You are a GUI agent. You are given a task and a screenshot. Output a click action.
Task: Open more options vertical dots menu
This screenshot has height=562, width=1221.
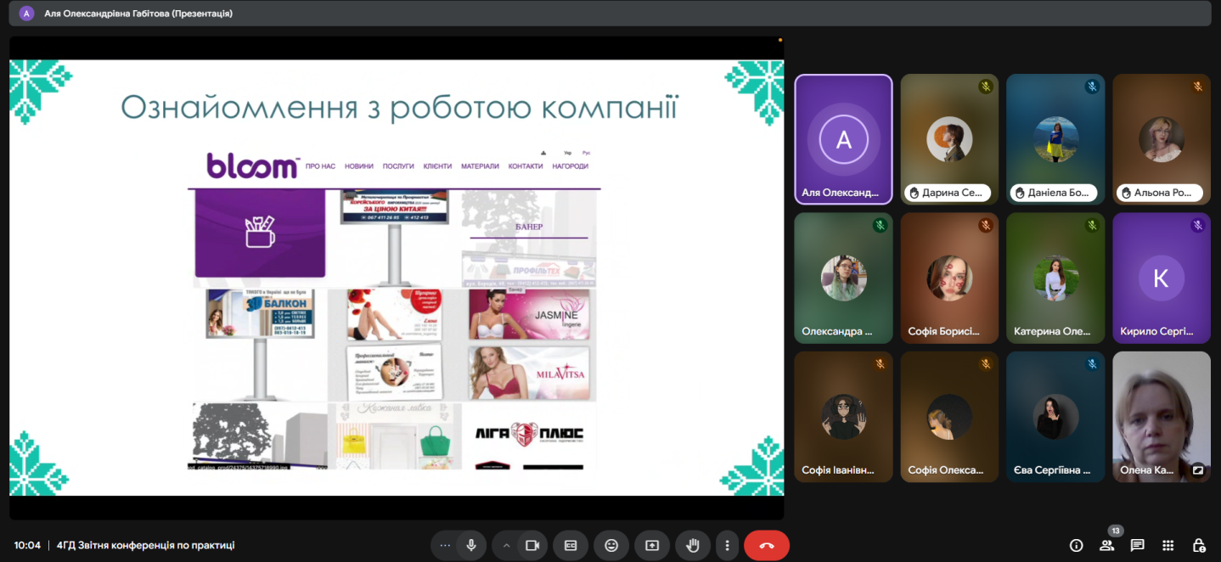coord(727,545)
